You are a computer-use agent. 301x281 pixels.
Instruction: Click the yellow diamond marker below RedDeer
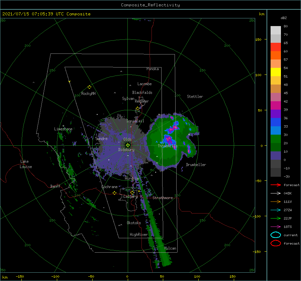137,109
